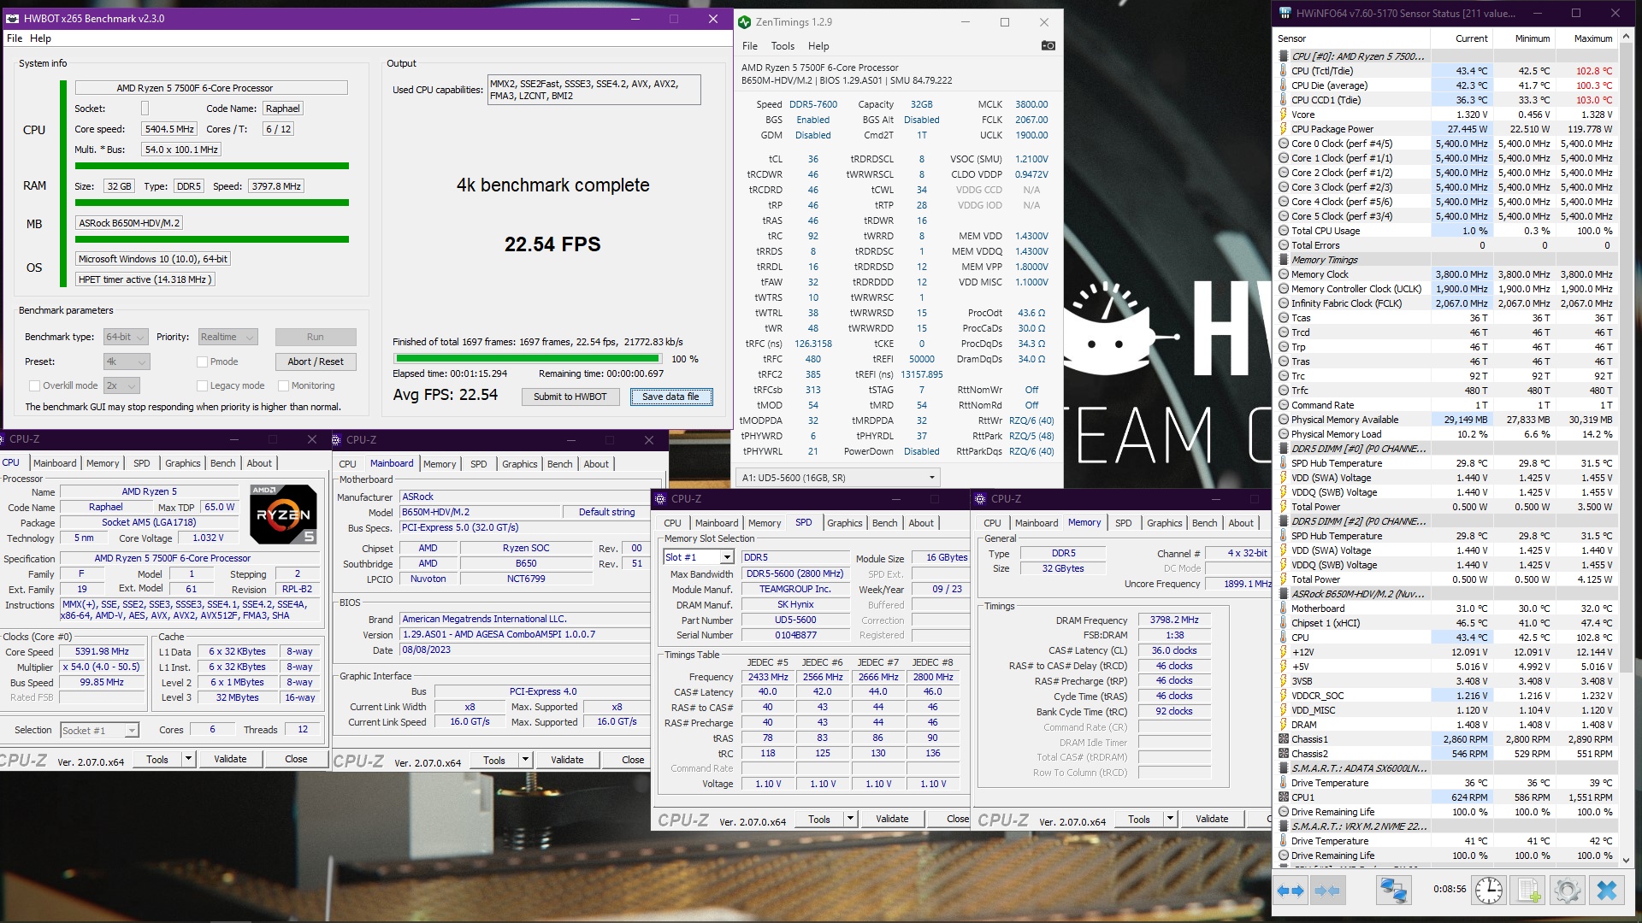Toggle Legacy mode checkbox

[203, 386]
